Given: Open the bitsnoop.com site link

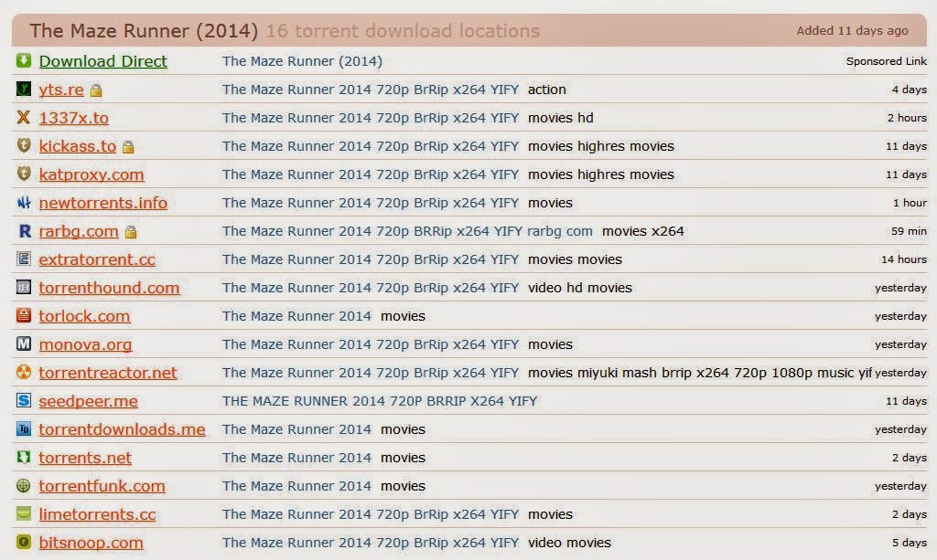Looking at the screenshot, I should coord(91,543).
